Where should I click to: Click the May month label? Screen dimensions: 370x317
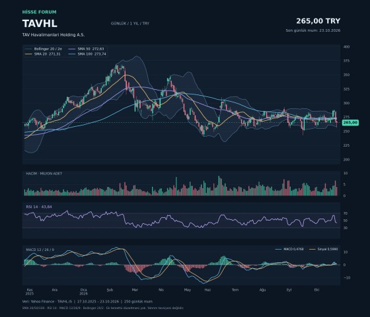click(x=188, y=290)
